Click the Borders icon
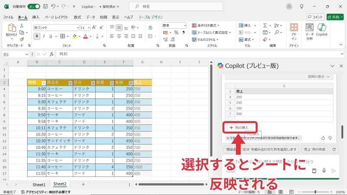 point(62,36)
